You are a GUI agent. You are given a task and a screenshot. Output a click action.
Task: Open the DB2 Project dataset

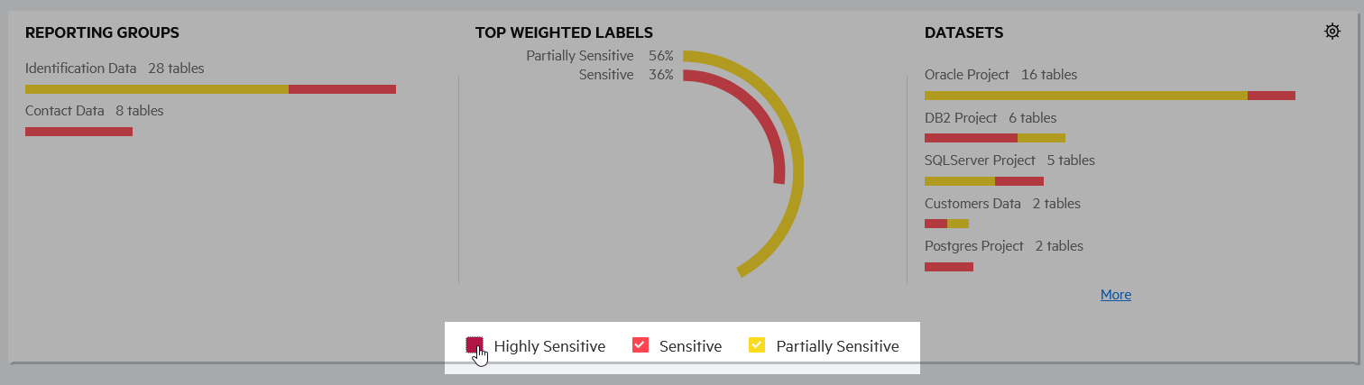pyautogui.click(x=961, y=118)
